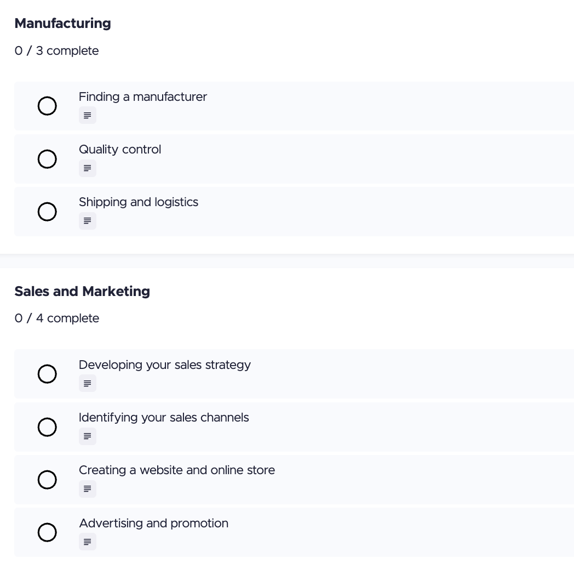Toggle Advertising and promotion completion circle
574x569 pixels.
tap(47, 532)
